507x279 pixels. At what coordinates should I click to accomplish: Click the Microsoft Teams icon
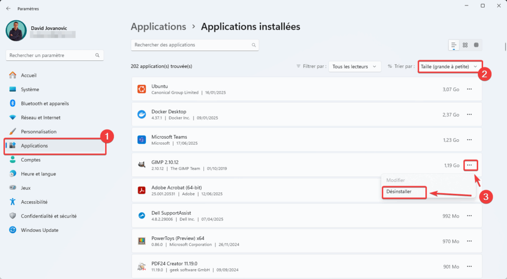142,140
